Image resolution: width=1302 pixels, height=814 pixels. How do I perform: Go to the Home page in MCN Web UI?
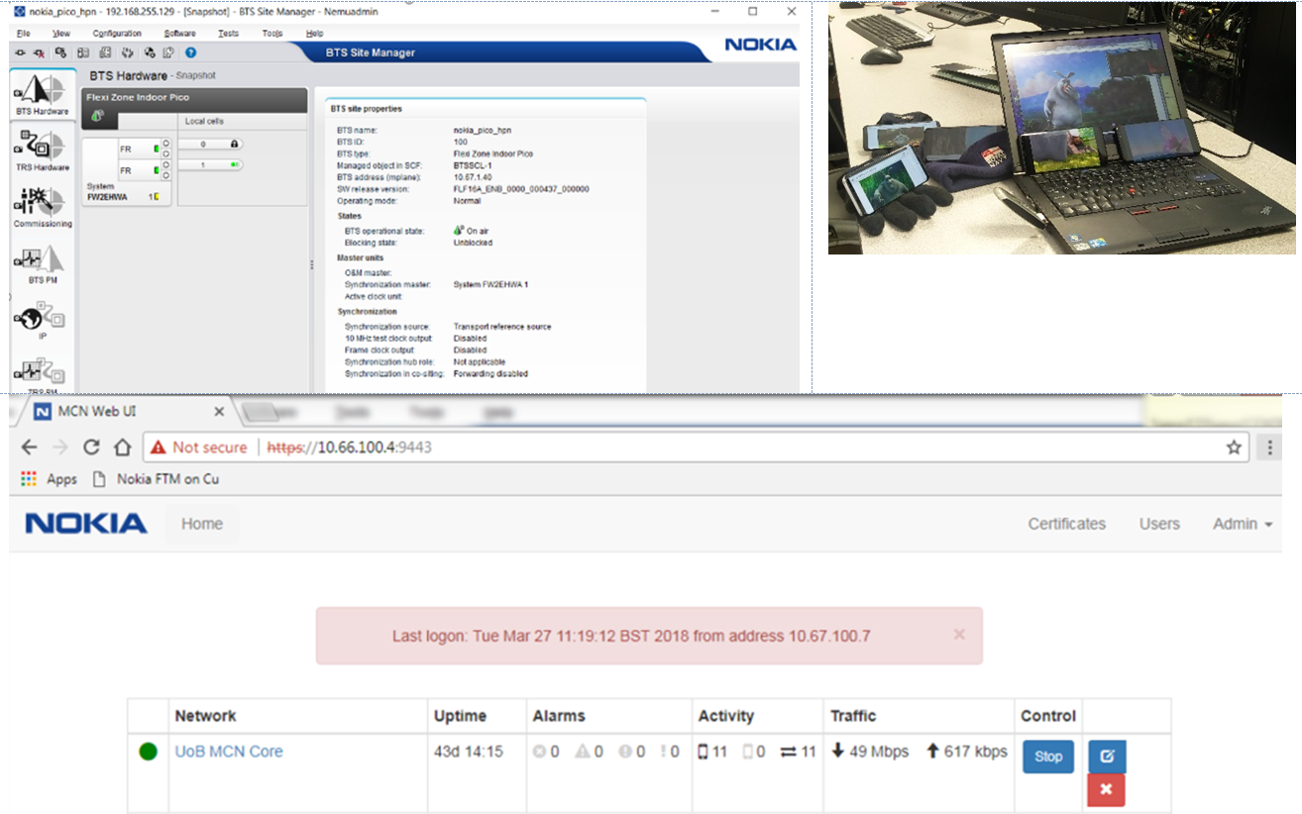click(202, 524)
